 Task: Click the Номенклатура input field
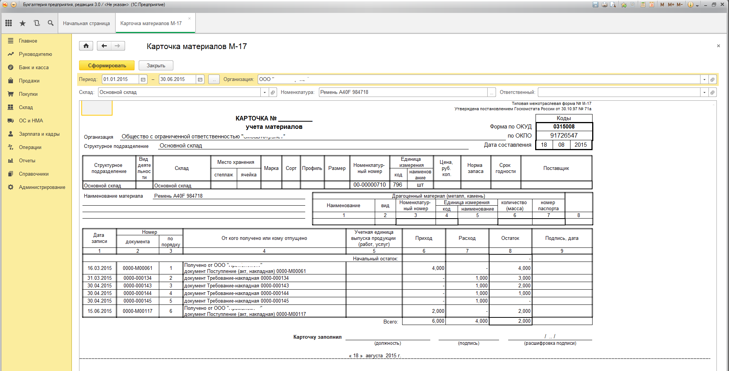(403, 92)
